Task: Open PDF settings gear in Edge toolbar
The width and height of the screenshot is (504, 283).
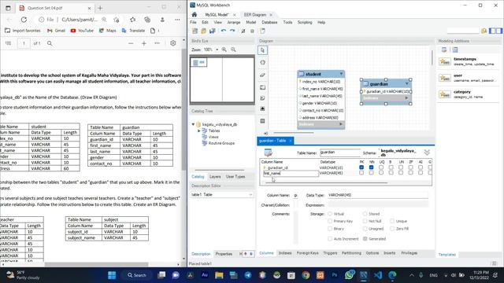Action: click(173, 43)
